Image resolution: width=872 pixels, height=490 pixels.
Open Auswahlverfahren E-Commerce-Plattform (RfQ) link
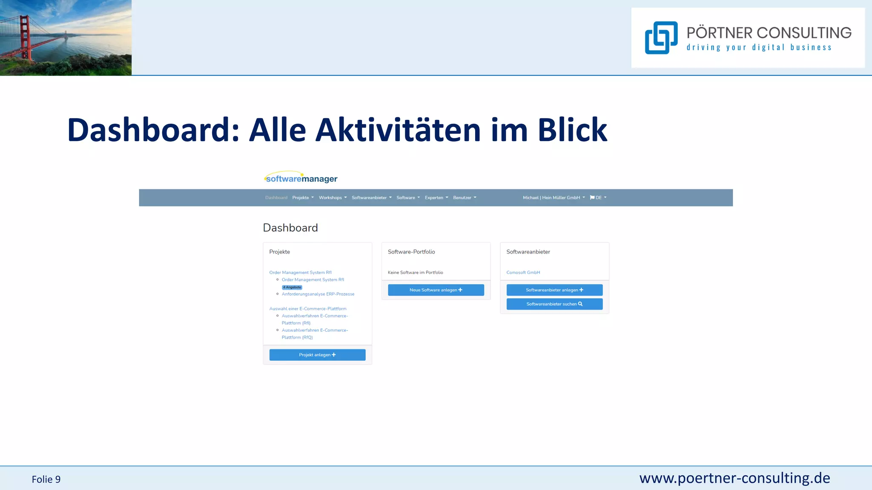point(315,334)
